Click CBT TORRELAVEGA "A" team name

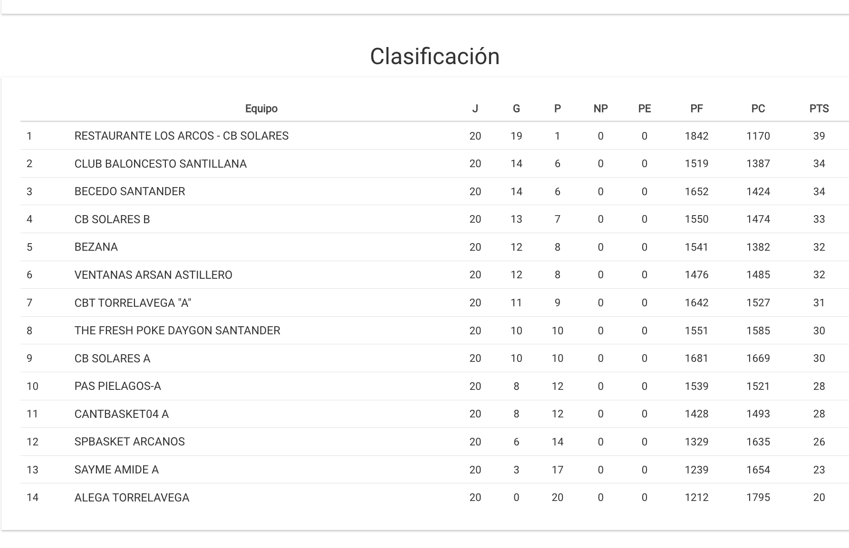coord(133,303)
